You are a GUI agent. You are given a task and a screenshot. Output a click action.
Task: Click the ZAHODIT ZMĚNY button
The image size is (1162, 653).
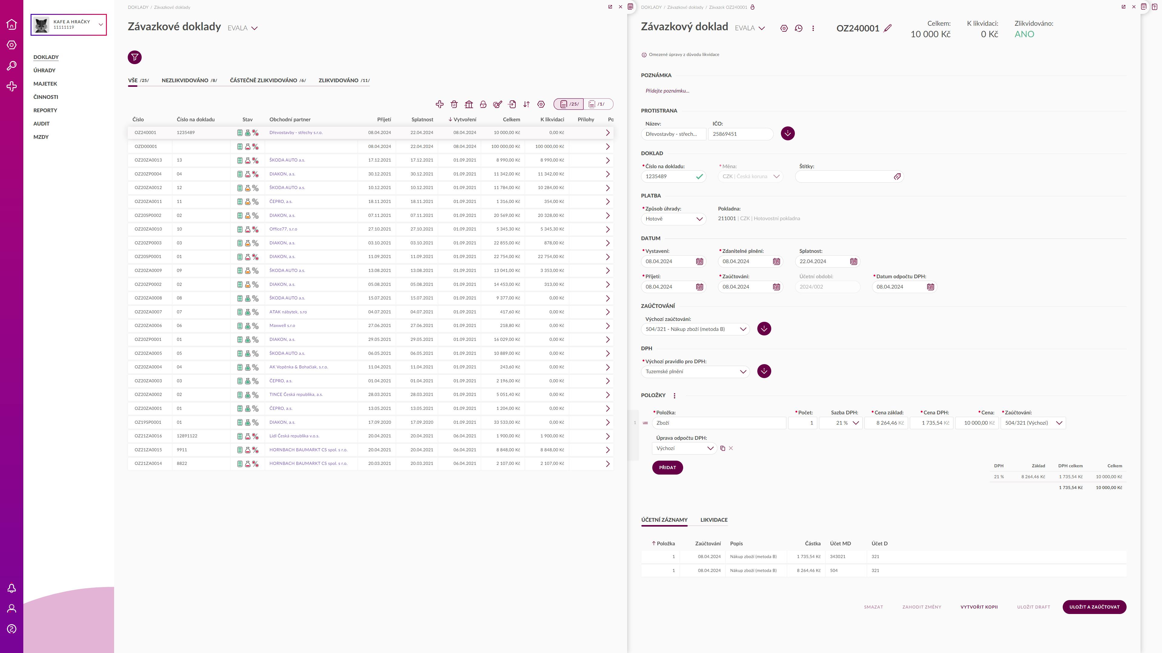(922, 607)
